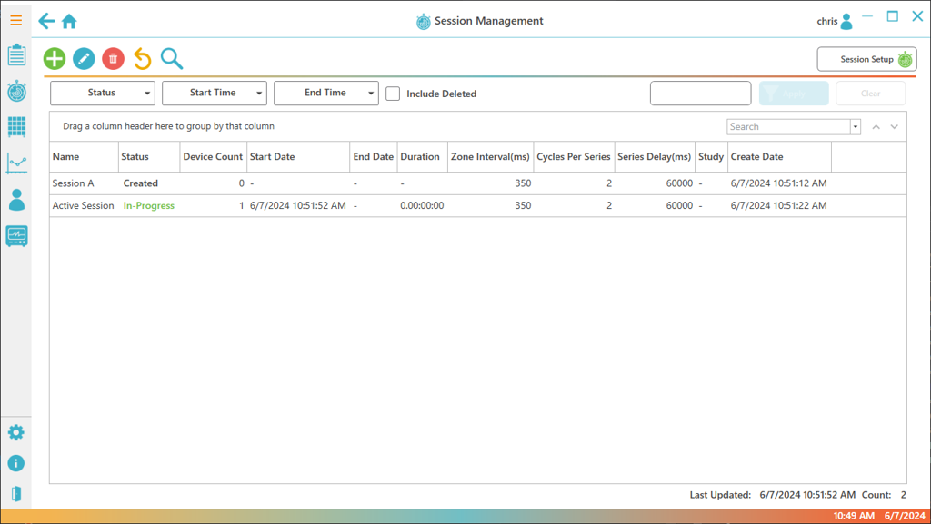Sort by Study column header
This screenshot has width=931, height=524.
[x=711, y=156]
